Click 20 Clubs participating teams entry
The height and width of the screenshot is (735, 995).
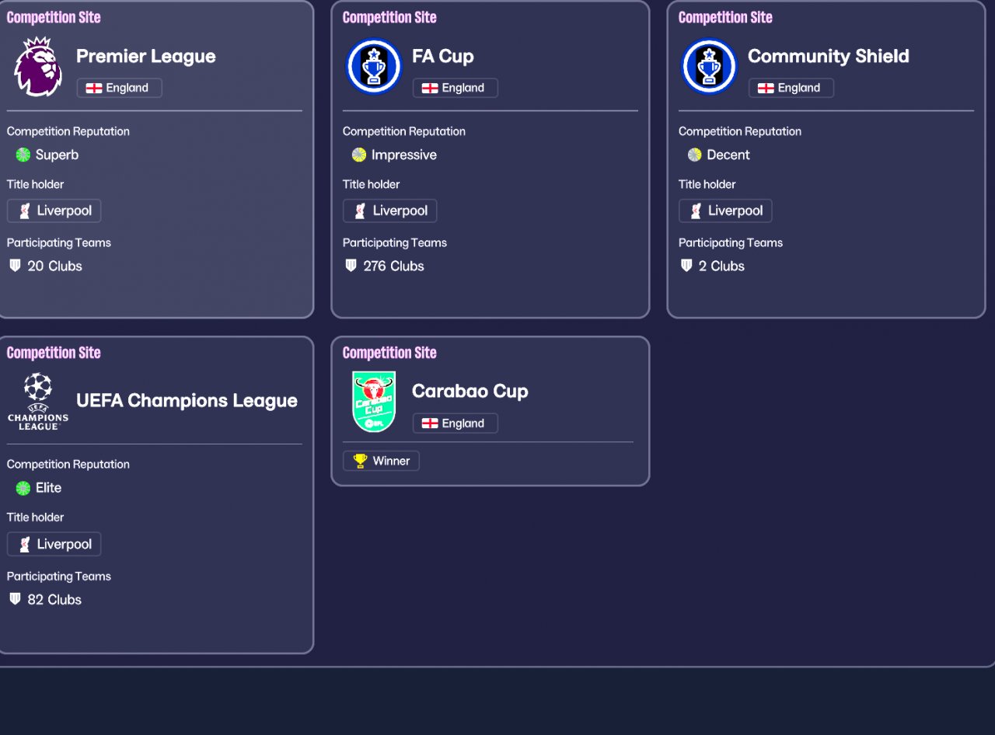pyautogui.click(x=54, y=266)
